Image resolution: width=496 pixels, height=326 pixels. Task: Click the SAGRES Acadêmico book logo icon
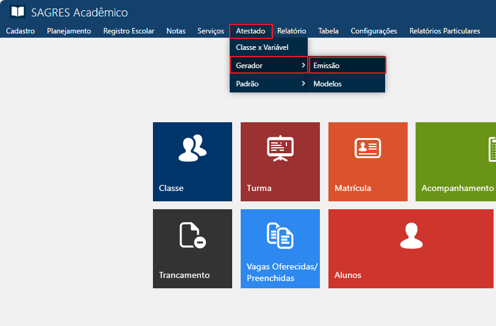18,12
